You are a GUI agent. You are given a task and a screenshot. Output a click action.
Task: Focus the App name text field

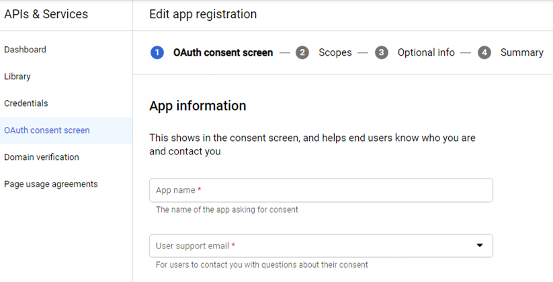[321, 190]
